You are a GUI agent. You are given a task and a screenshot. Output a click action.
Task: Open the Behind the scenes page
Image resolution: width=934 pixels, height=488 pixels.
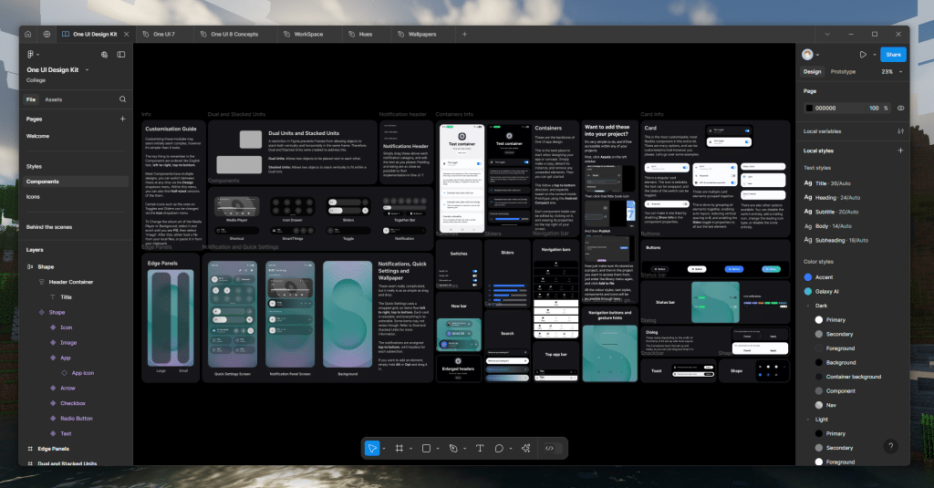coord(49,227)
